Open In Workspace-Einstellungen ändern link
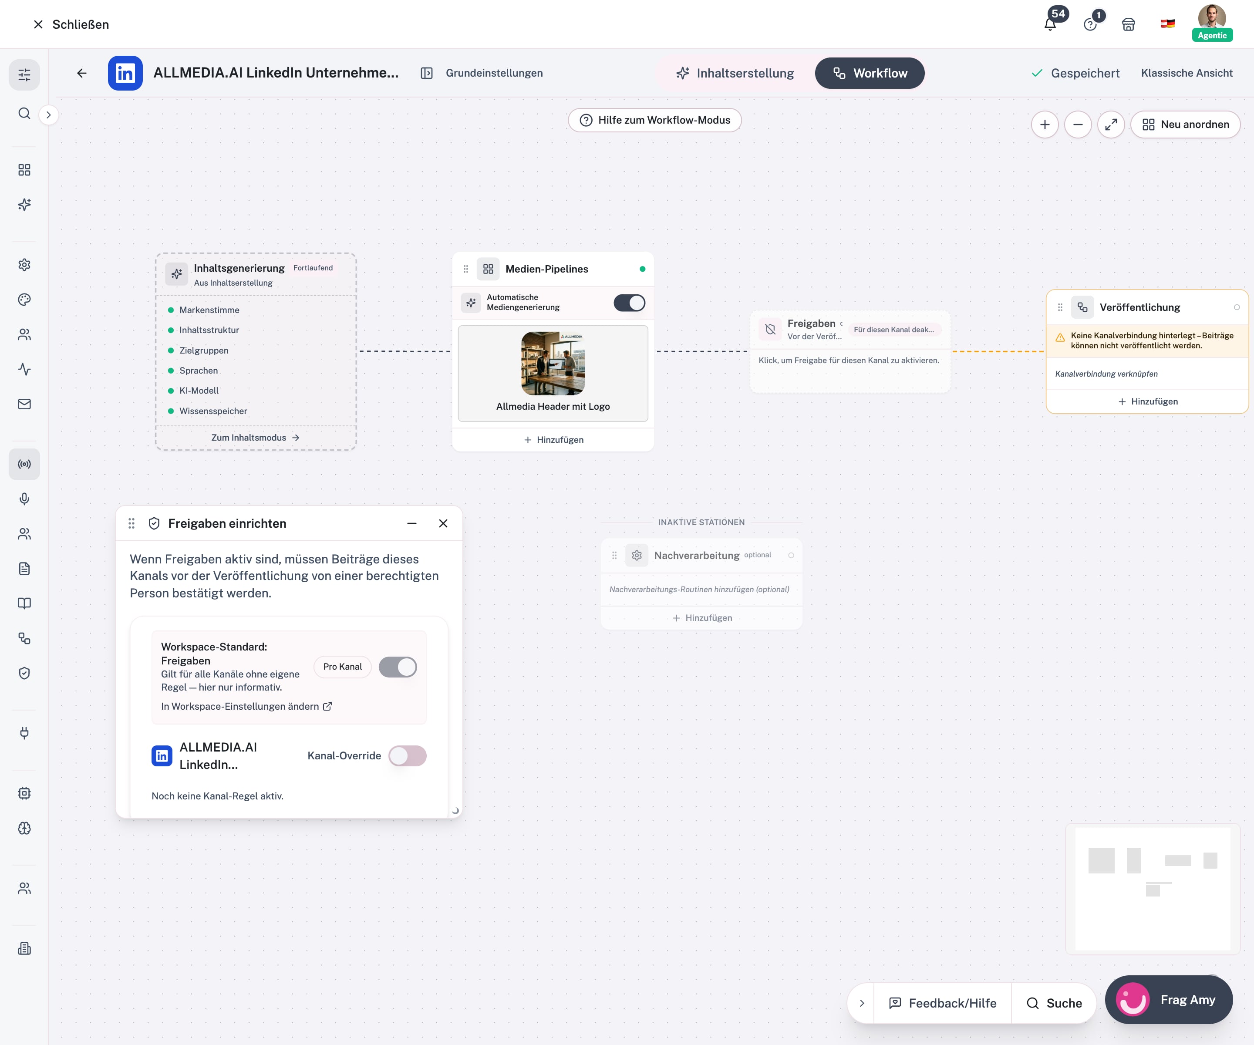Screen dimensions: 1254x1045 pyautogui.click(x=246, y=706)
